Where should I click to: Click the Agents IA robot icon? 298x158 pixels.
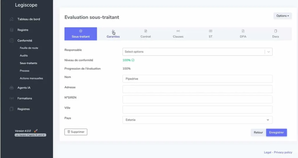12,88
